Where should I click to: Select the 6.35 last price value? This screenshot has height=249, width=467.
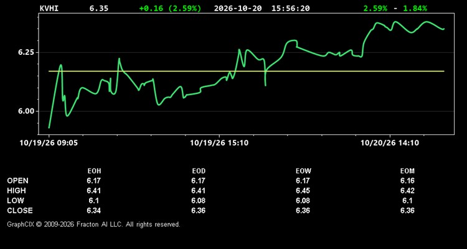[x=99, y=8]
